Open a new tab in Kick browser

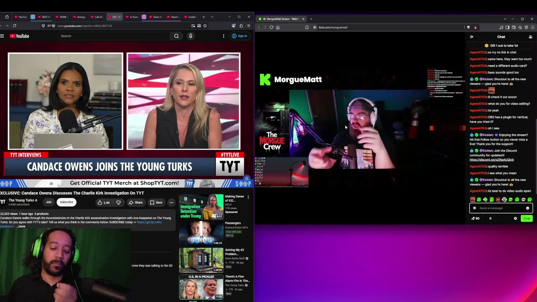pyautogui.click(x=311, y=19)
